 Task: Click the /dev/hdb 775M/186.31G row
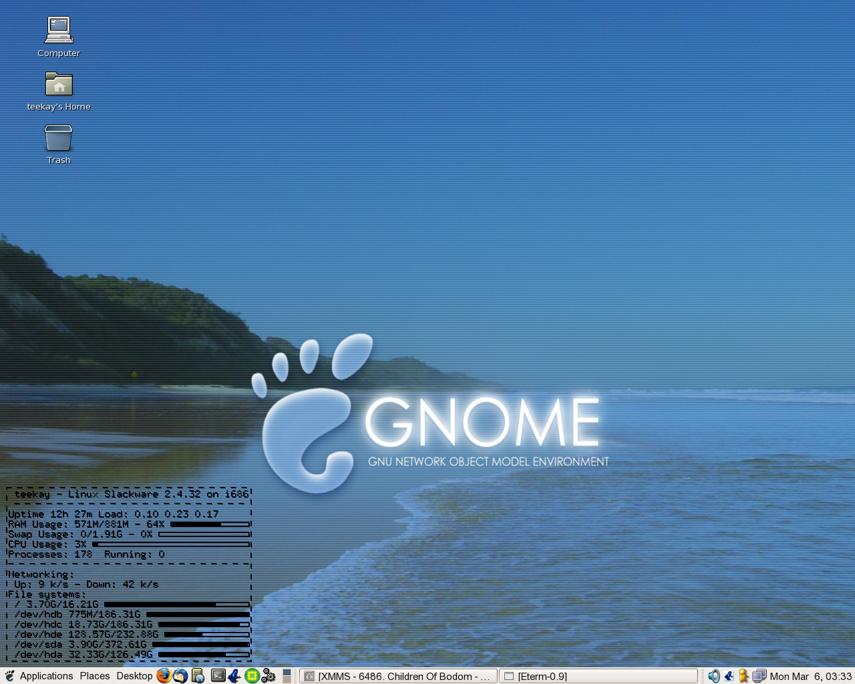(132, 614)
